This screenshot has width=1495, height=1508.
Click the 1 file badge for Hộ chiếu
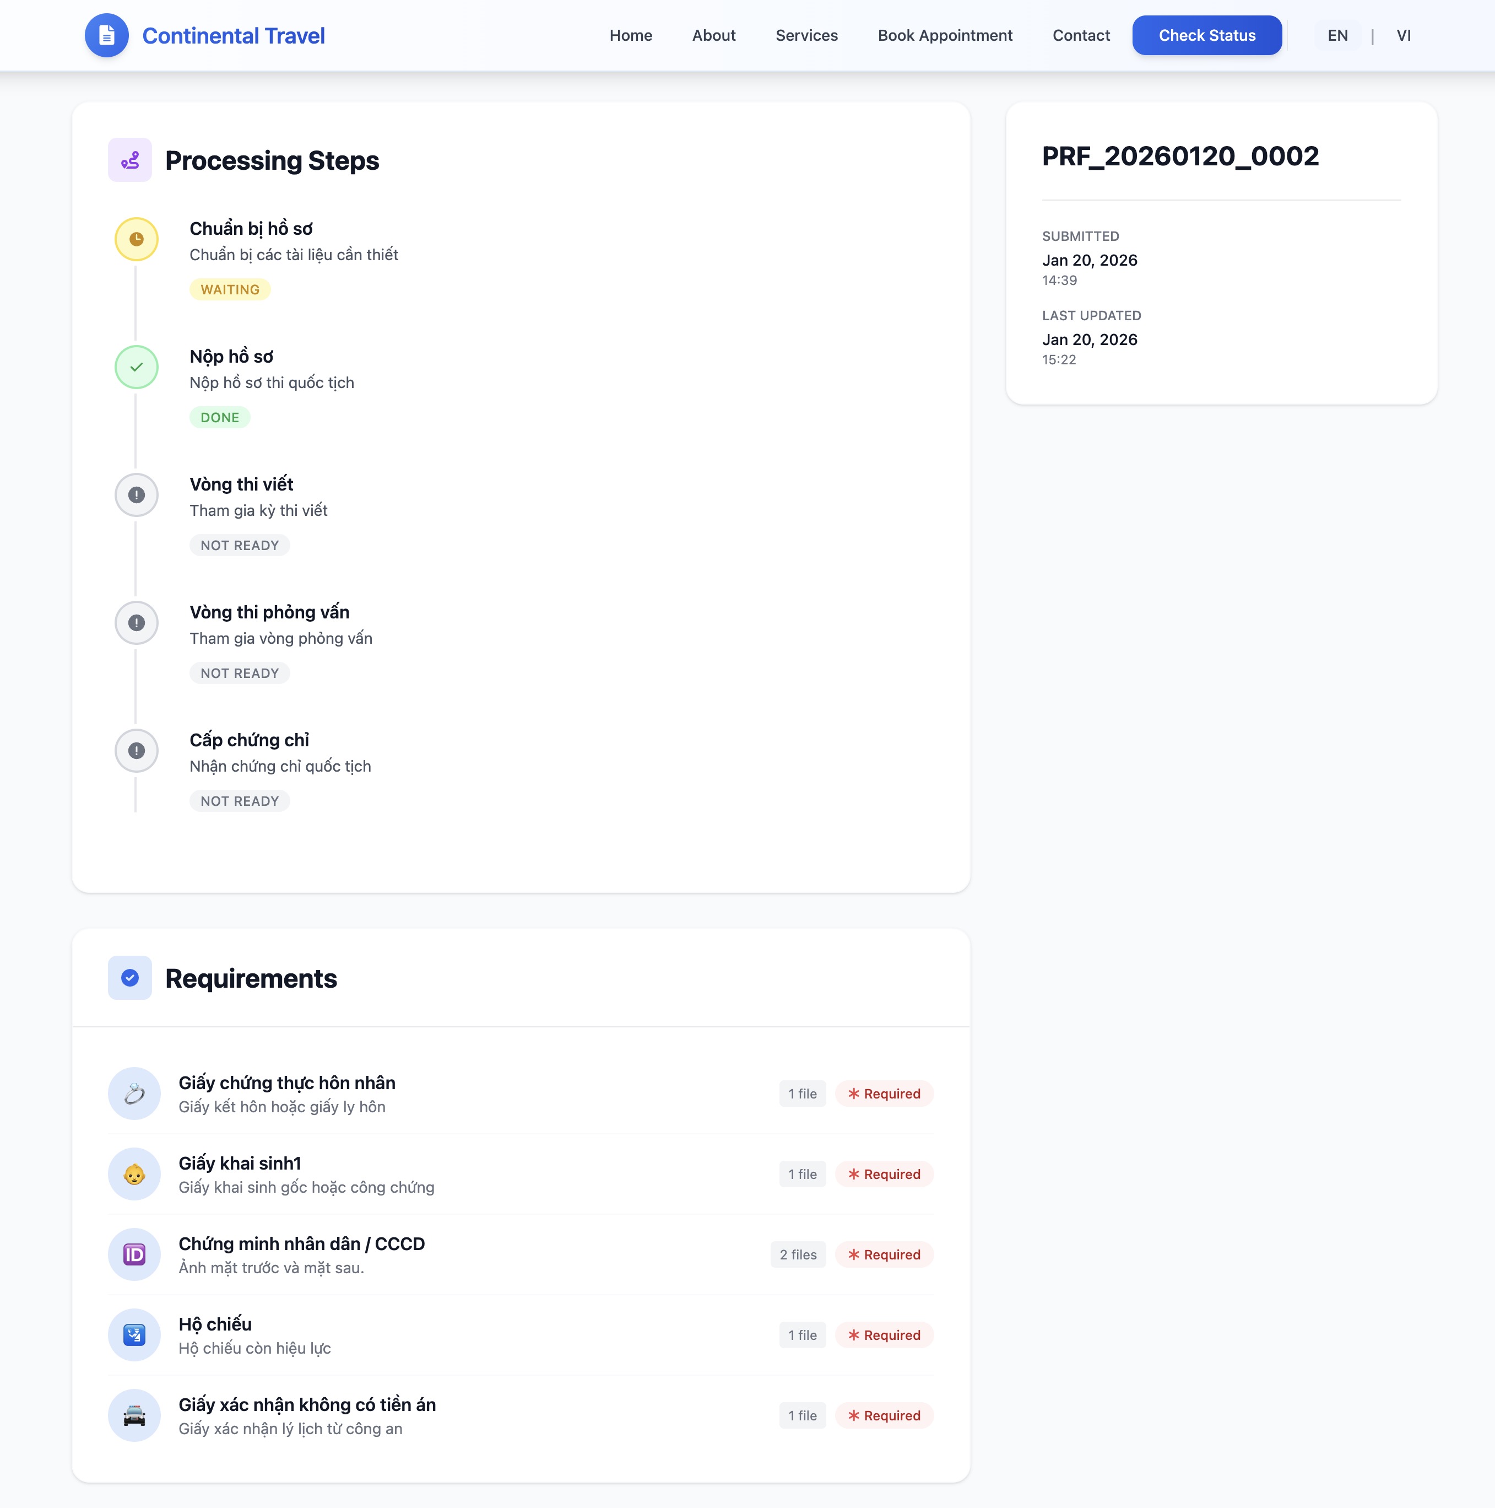click(x=802, y=1335)
